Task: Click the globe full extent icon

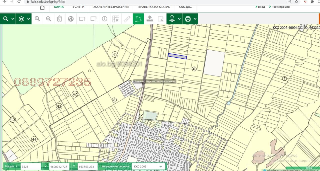Action: click(x=71, y=19)
